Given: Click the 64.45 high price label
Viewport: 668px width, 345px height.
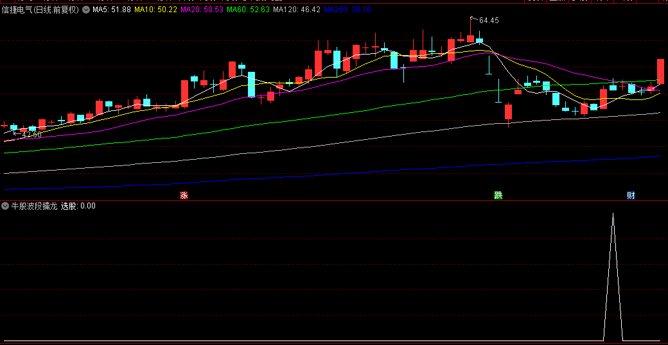Looking at the screenshot, I should point(489,20).
